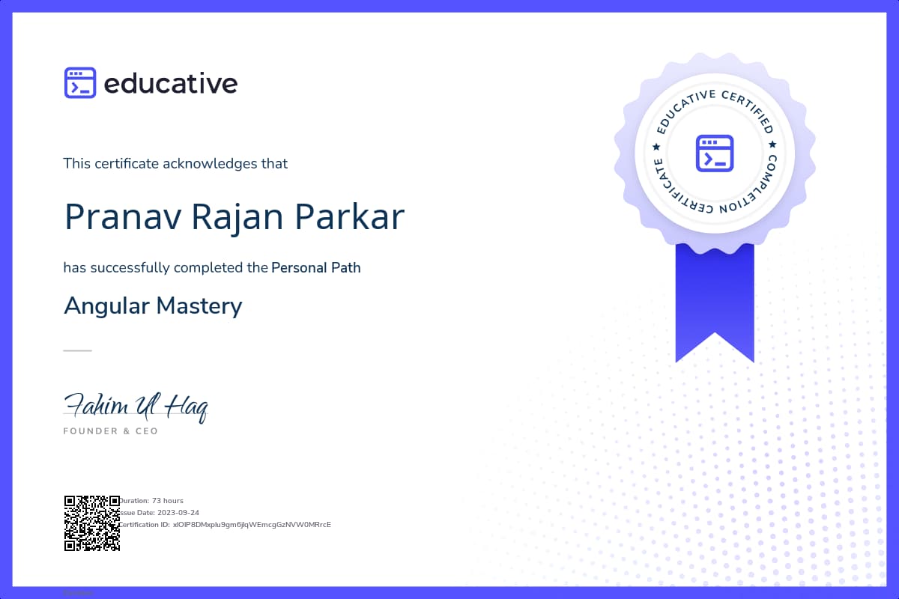This screenshot has height=599, width=899.
Task: Click the 'Fahim Ul Haq' signature
Action: [x=136, y=407]
